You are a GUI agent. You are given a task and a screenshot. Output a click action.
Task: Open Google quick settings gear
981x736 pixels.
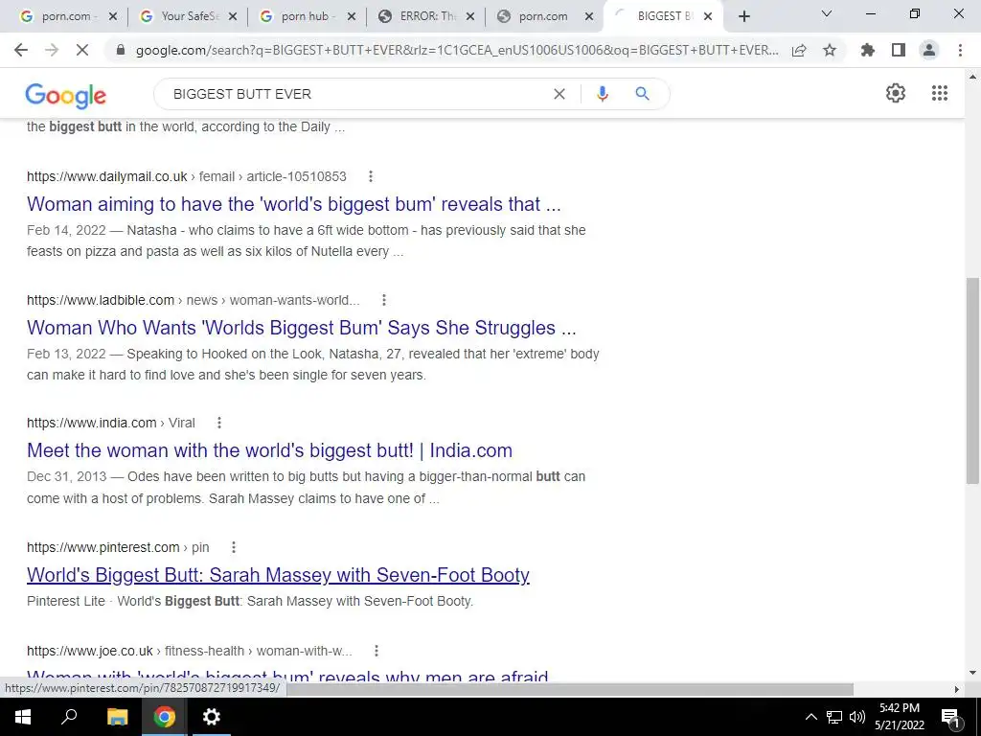pos(896,93)
